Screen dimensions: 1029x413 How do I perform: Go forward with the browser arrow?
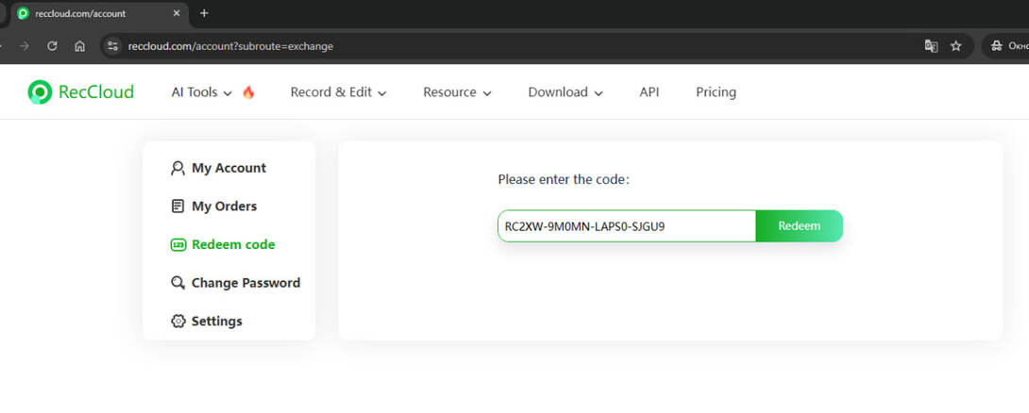click(25, 45)
